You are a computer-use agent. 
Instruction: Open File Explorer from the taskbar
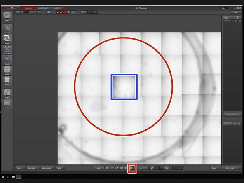click(x=14, y=177)
